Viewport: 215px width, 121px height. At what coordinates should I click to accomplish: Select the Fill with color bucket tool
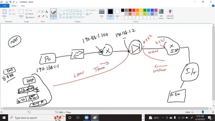[x=43, y=12]
